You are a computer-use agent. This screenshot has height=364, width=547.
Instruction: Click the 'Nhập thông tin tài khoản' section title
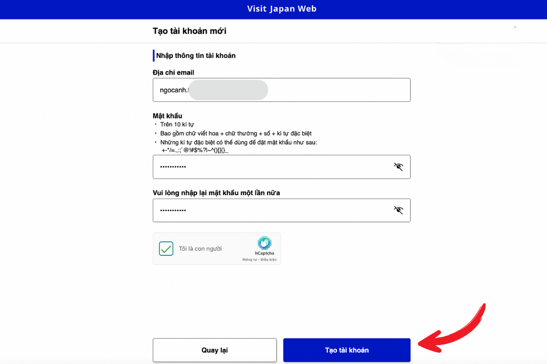click(196, 56)
